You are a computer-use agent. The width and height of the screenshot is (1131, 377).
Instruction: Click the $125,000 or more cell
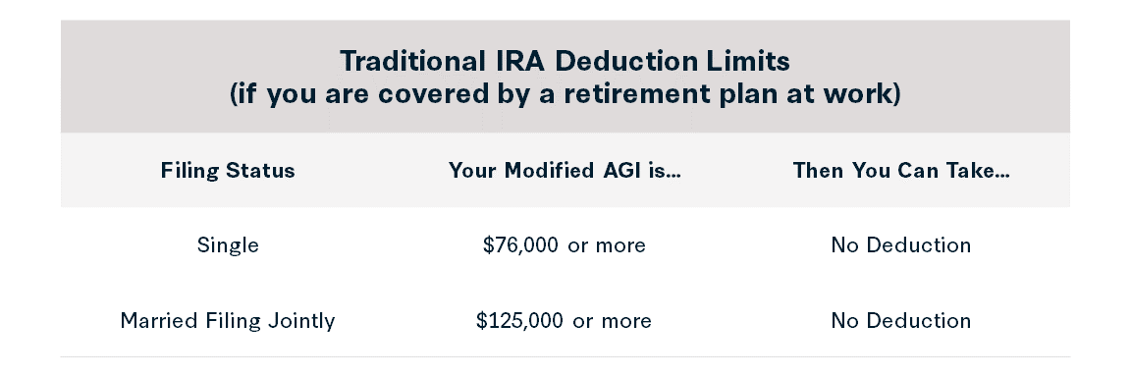[565, 321]
